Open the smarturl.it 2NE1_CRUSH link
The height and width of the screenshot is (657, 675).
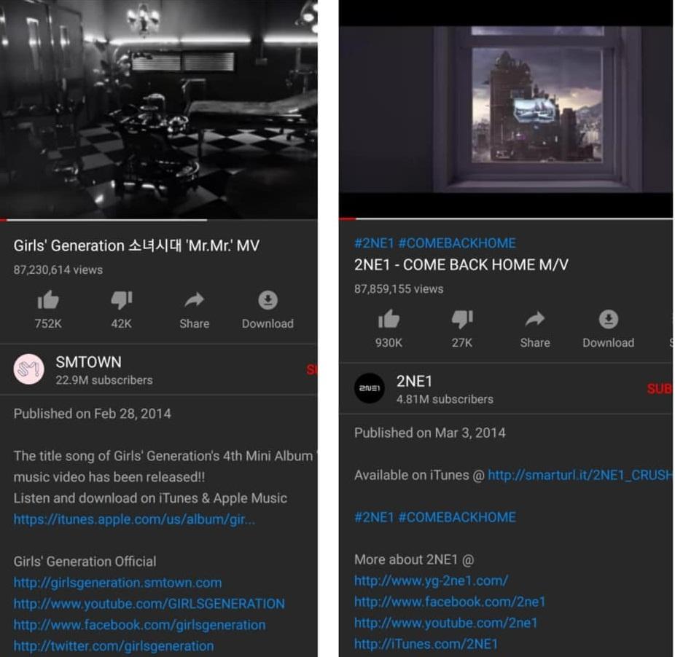click(x=580, y=475)
